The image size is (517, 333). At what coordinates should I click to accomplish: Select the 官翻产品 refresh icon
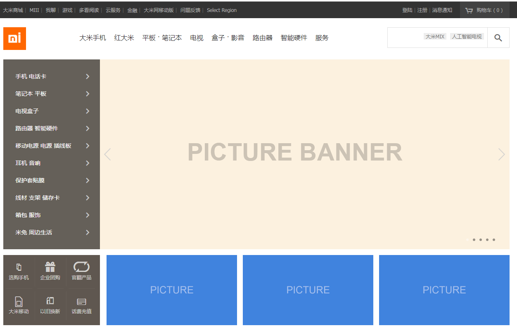(x=81, y=267)
